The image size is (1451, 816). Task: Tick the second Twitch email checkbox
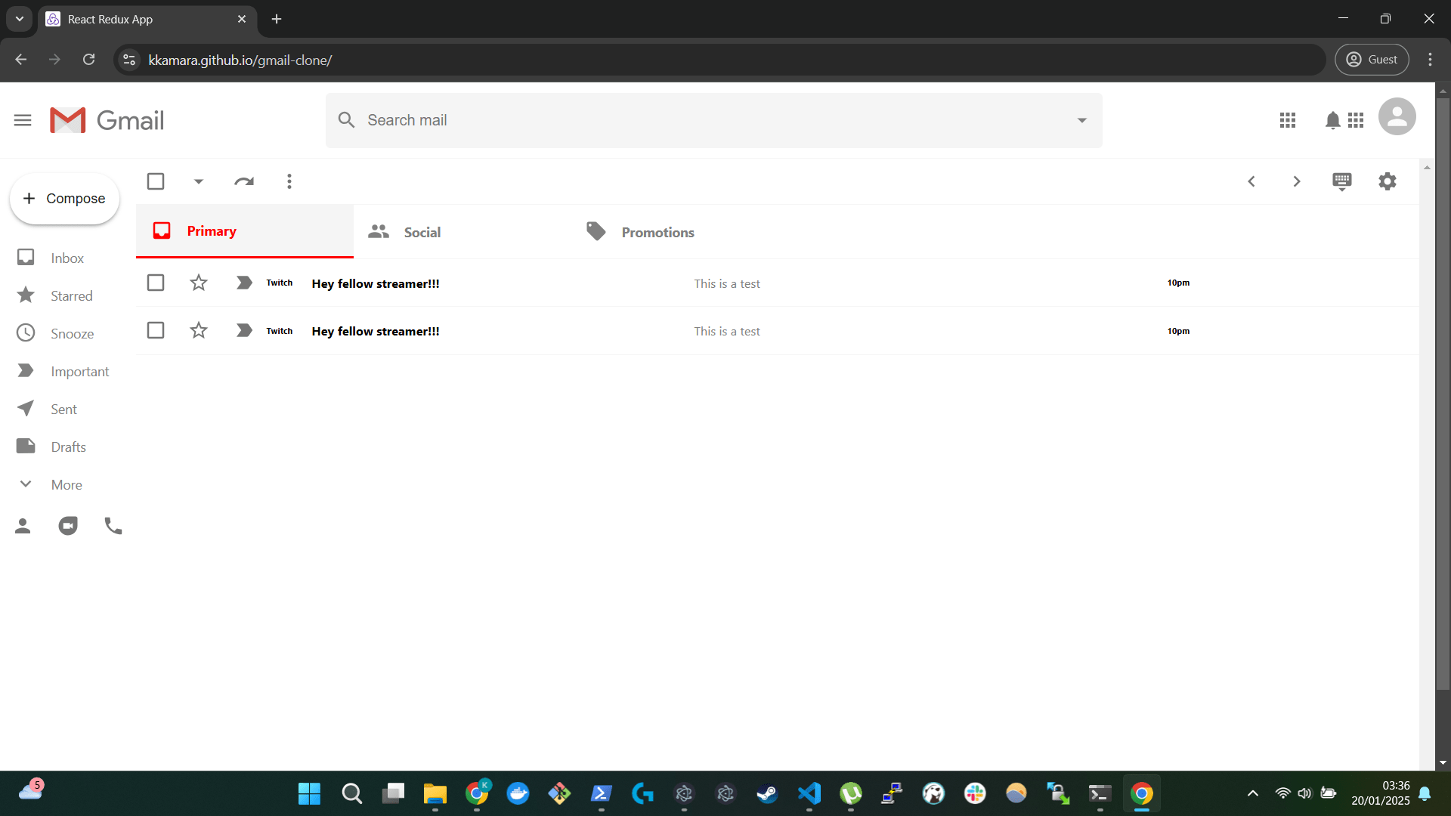pos(156,331)
